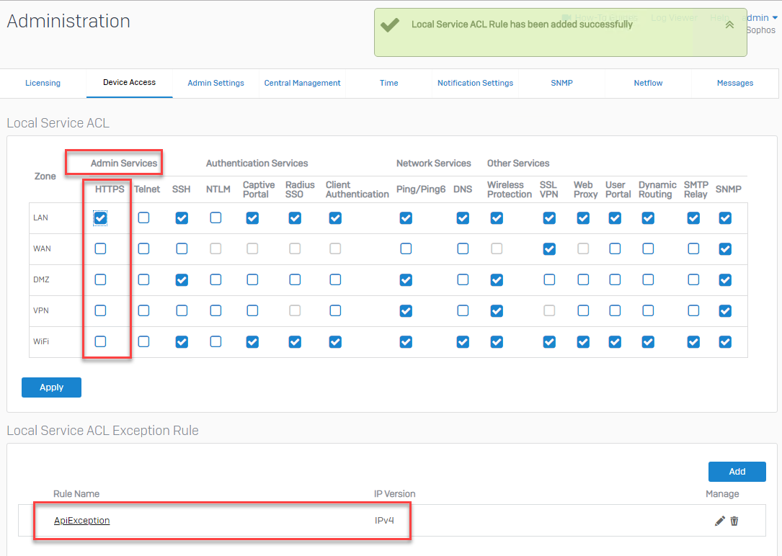Disable SSH for the DMZ zone
The width and height of the screenshot is (782, 556).
pos(182,279)
